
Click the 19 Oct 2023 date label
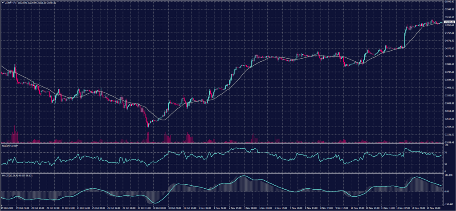click(8, 207)
